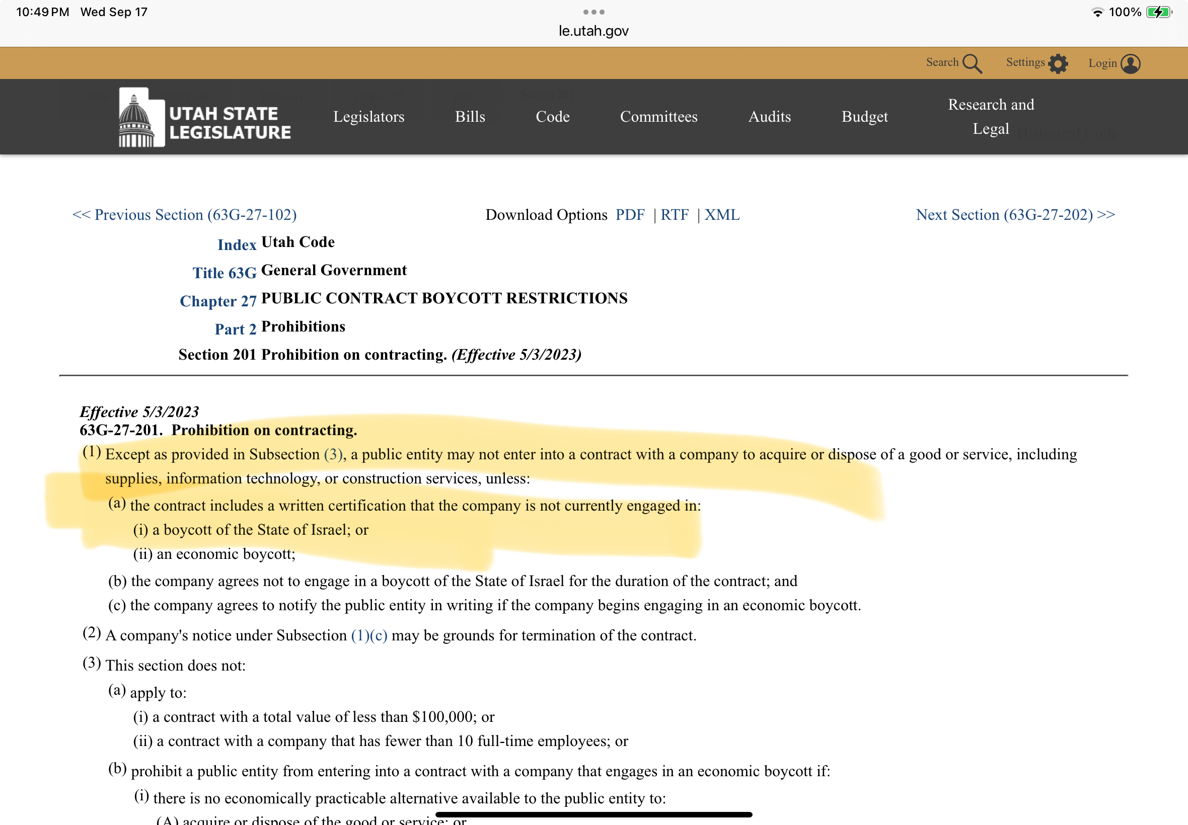Click text '(i) a boycott of the State of Israel; or'

251,530
